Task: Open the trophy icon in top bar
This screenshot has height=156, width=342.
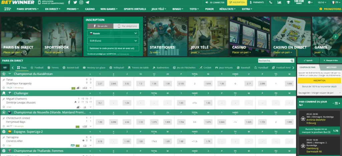Action: point(288,2)
